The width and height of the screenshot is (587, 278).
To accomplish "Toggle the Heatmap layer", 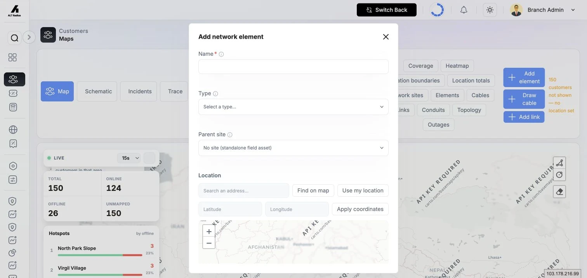I will pos(457,66).
